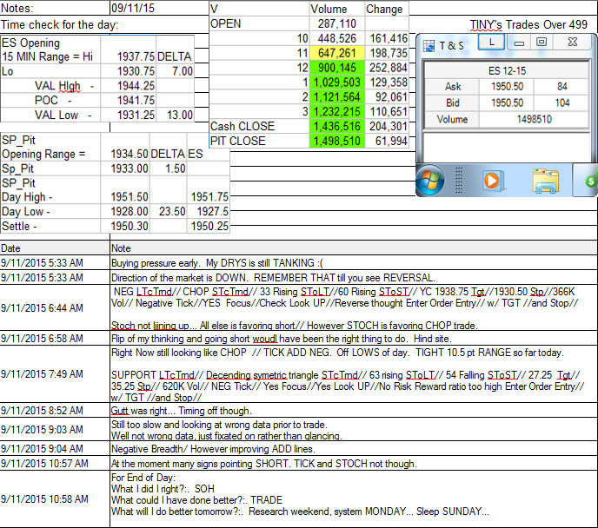Click the Cash CLOSE row label

243,126
